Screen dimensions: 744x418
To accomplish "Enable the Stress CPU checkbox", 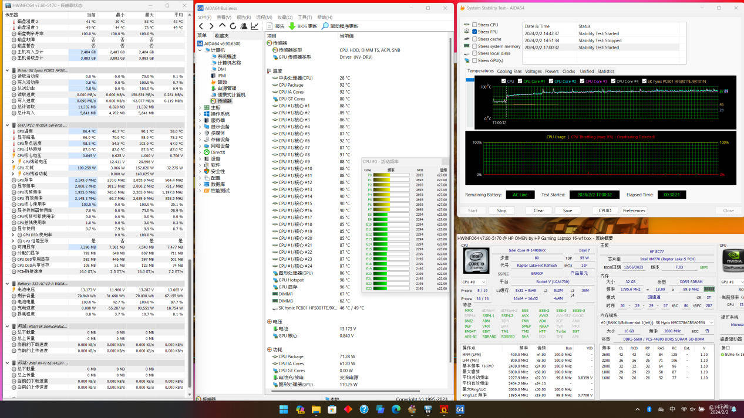I will [474, 25].
